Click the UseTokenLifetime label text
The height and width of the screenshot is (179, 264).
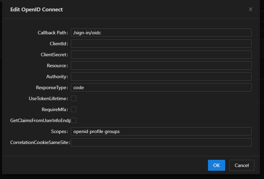48,99
